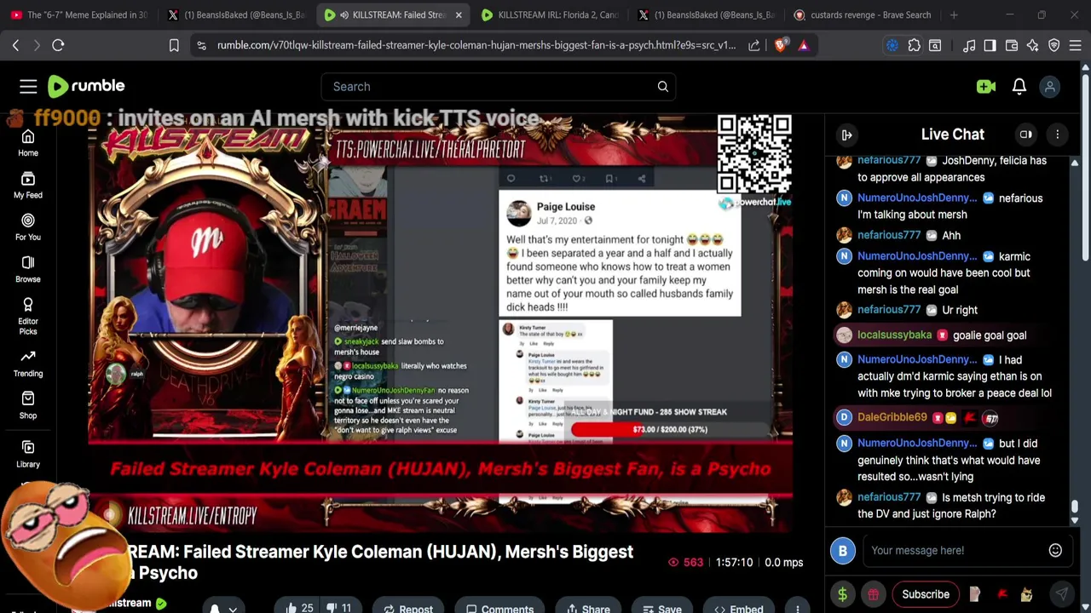Open the Rumble hamburger menu
Image resolution: width=1091 pixels, height=613 pixels.
pyautogui.click(x=28, y=86)
